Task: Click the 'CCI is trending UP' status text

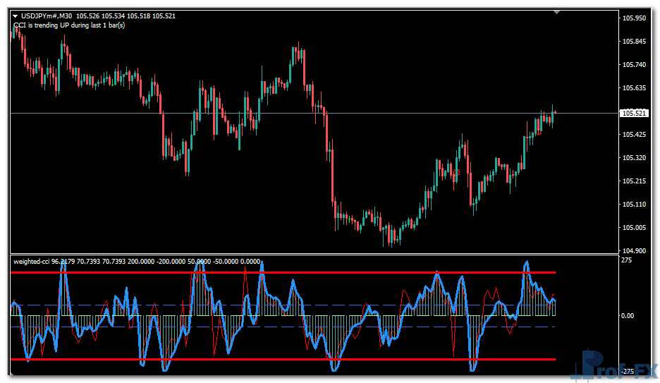Action: (x=69, y=25)
